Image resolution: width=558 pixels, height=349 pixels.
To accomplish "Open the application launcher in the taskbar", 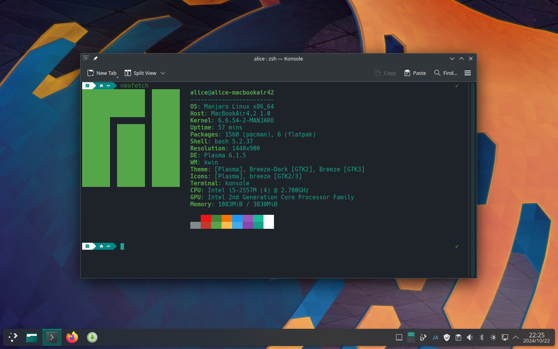I will tap(13, 337).
